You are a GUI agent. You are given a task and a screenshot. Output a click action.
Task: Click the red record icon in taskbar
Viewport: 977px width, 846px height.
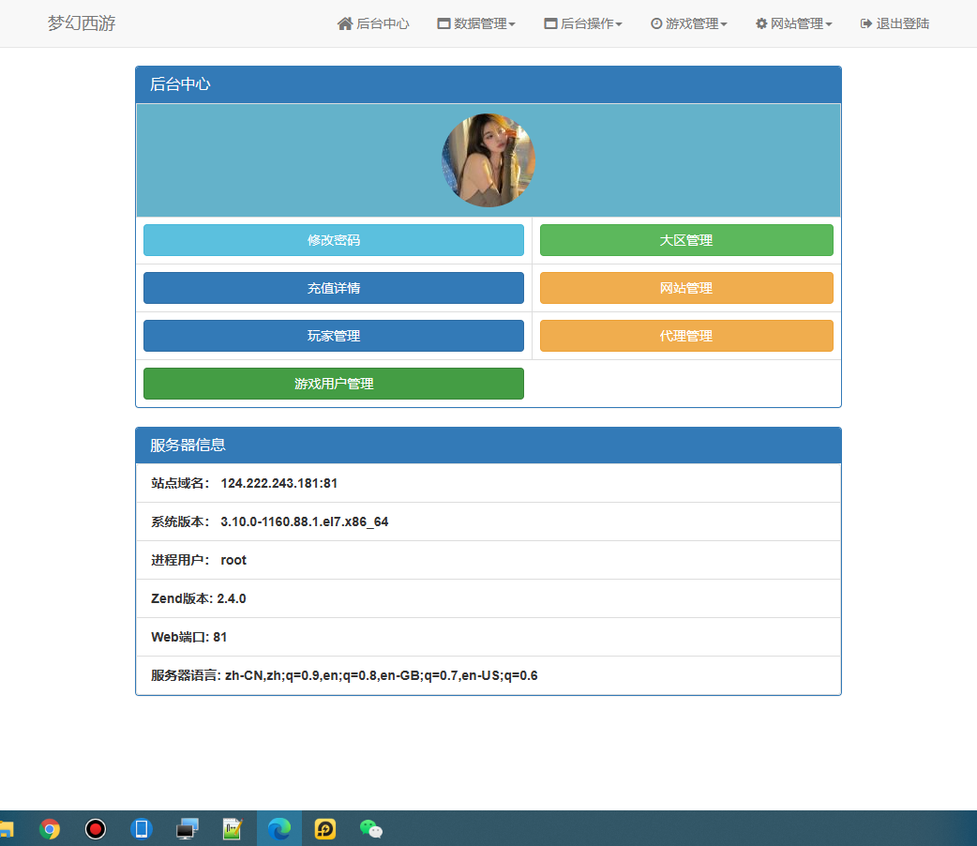96,829
